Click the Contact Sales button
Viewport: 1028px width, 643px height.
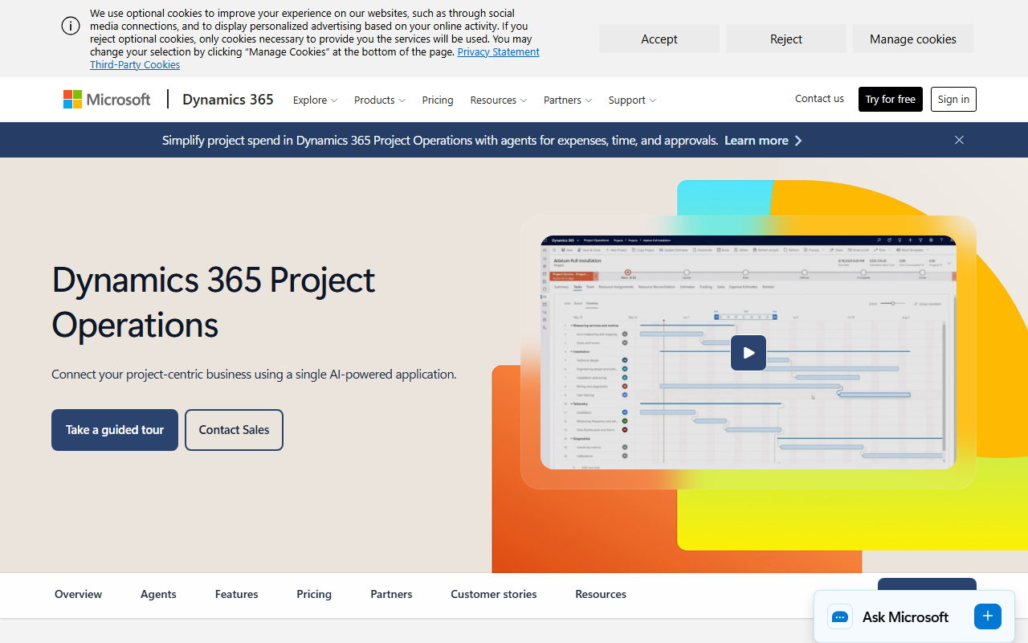pyautogui.click(x=234, y=430)
